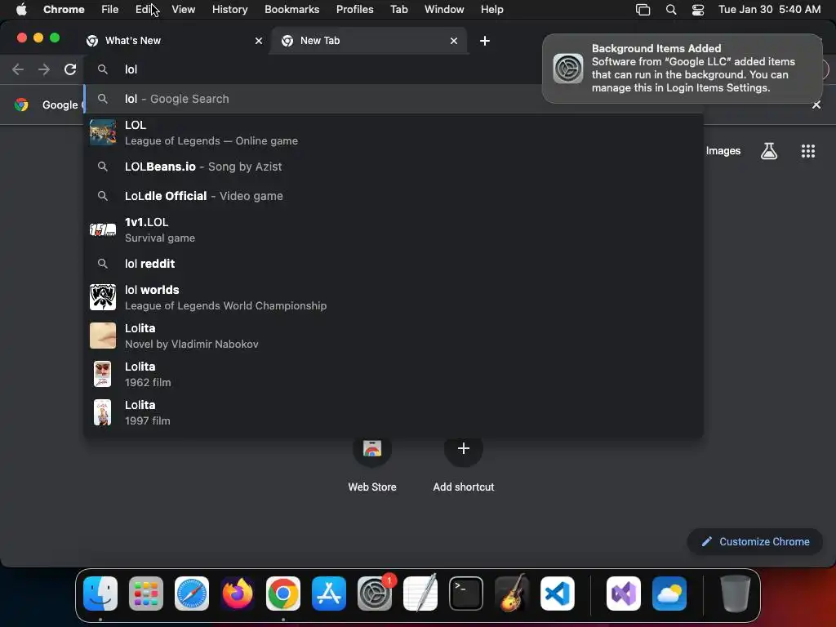This screenshot has height=627, width=836.
Task: Click the lol worlds trophy thumbnail
Action: click(x=102, y=297)
